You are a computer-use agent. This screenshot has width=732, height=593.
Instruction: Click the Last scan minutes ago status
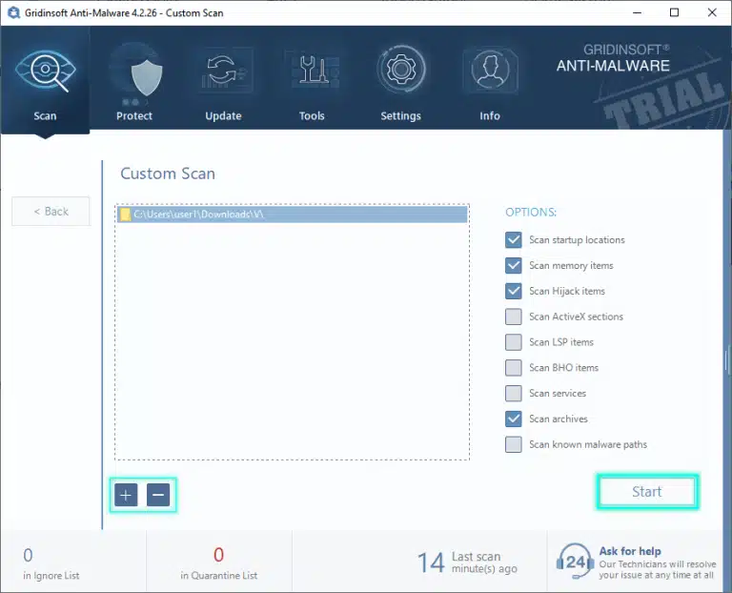click(467, 562)
